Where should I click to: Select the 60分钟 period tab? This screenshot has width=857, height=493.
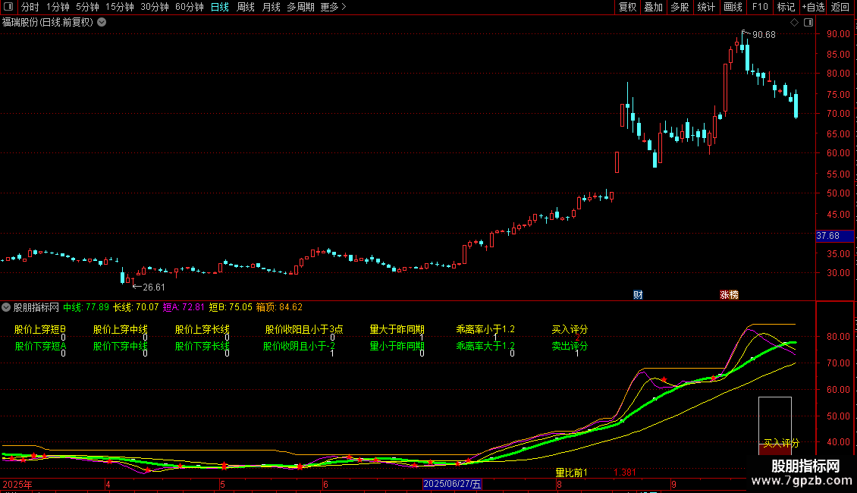(190, 7)
